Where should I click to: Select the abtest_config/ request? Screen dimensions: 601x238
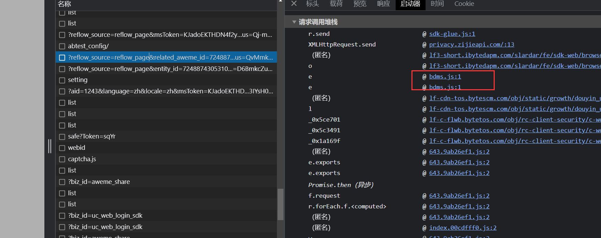pyautogui.click(x=166, y=46)
